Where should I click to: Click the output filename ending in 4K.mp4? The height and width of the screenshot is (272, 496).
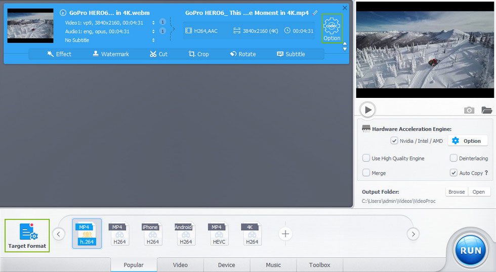tap(247, 13)
